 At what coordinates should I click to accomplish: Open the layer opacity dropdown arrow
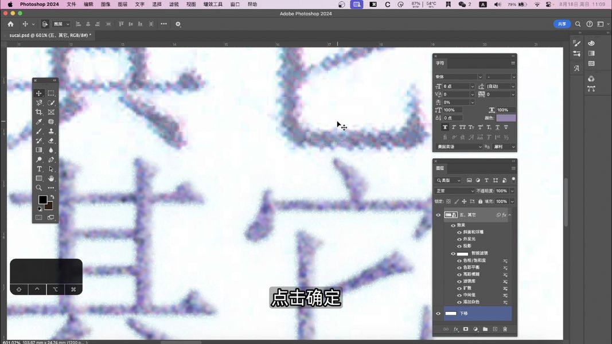click(x=512, y=191)
